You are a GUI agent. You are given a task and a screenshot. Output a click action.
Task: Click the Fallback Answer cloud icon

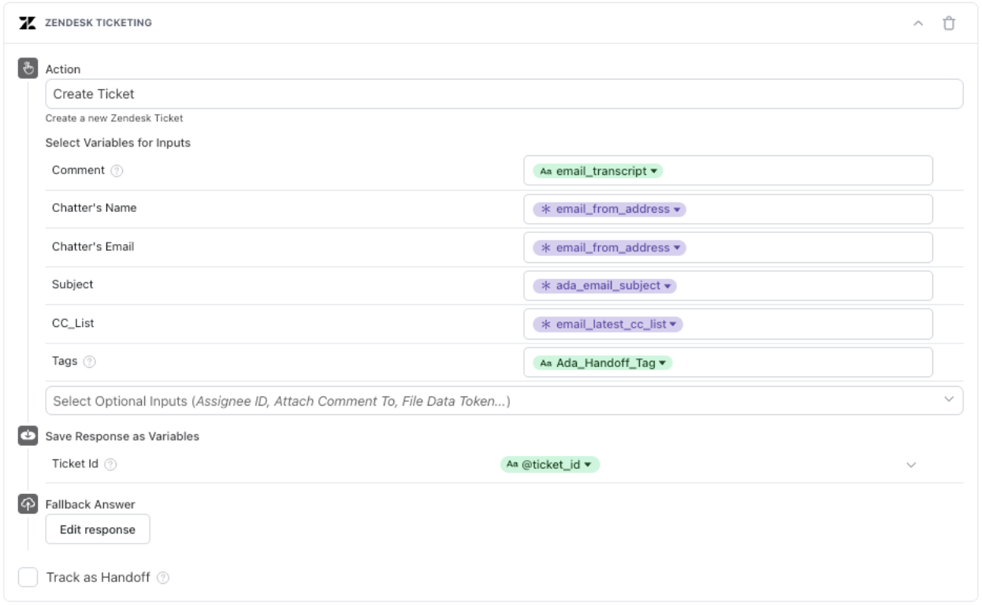click(x=28, y=504)
